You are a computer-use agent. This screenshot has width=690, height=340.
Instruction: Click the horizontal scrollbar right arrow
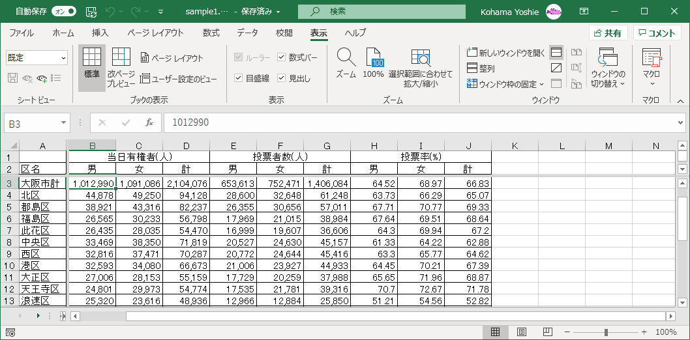tap(670, 316)
